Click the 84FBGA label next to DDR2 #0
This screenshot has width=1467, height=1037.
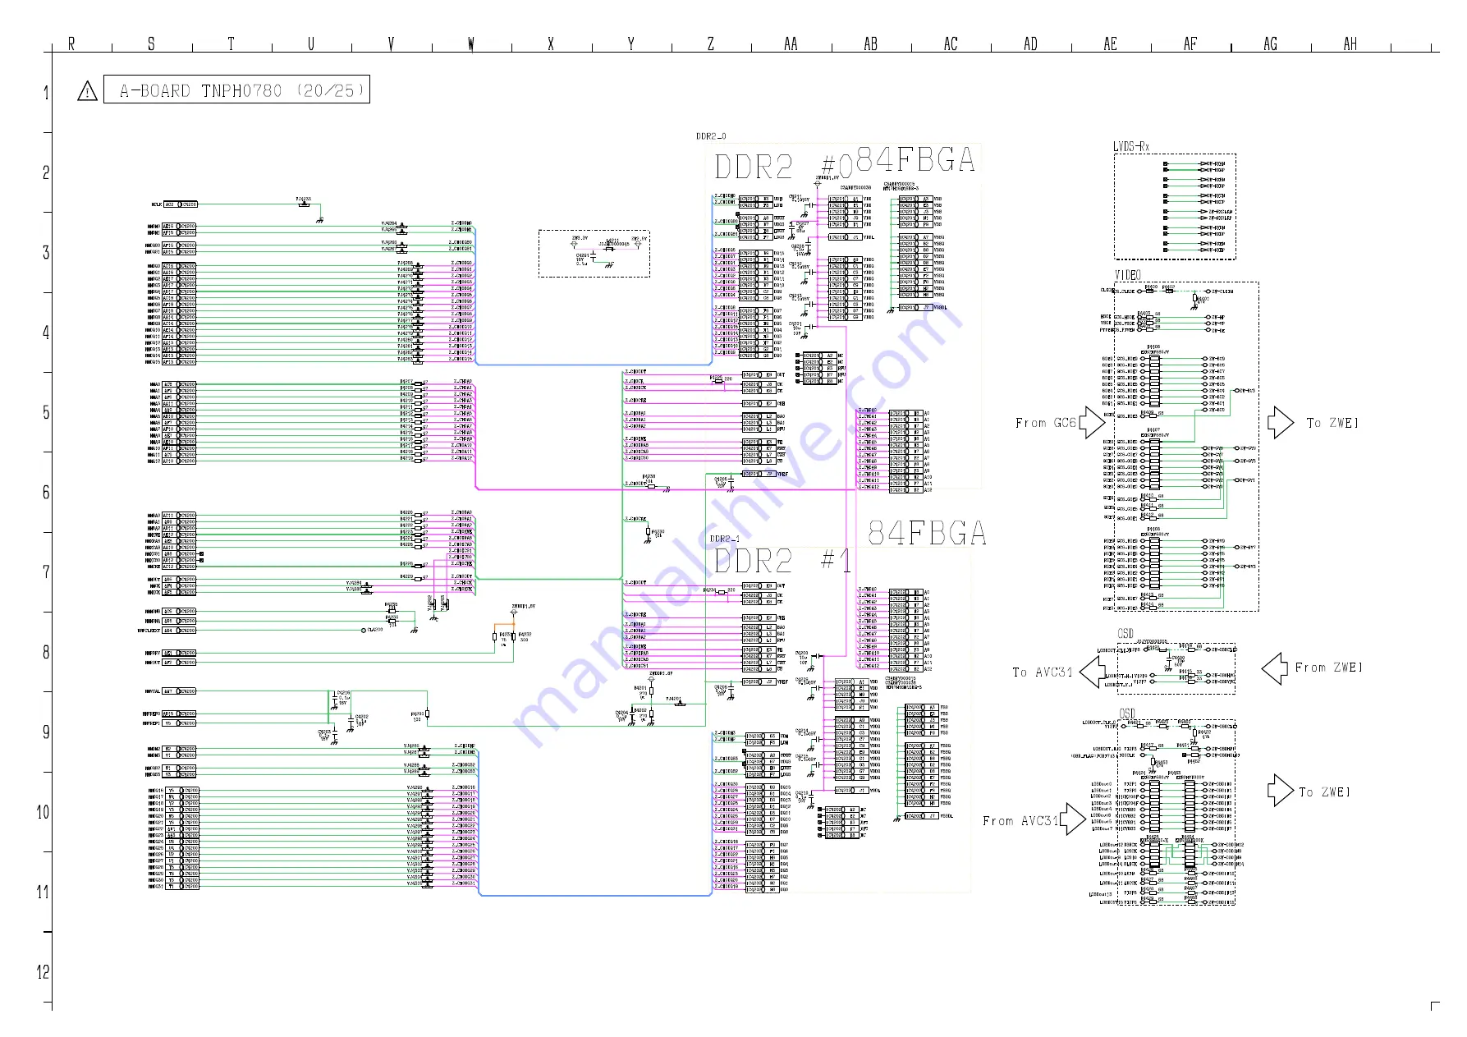coord(915,159)
